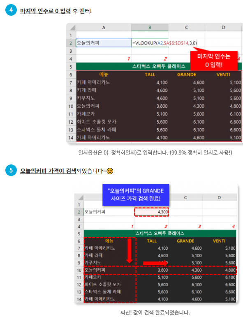Click the VLOOKUP formula cell B2
The image size is (243, 319).
point(164,43)
